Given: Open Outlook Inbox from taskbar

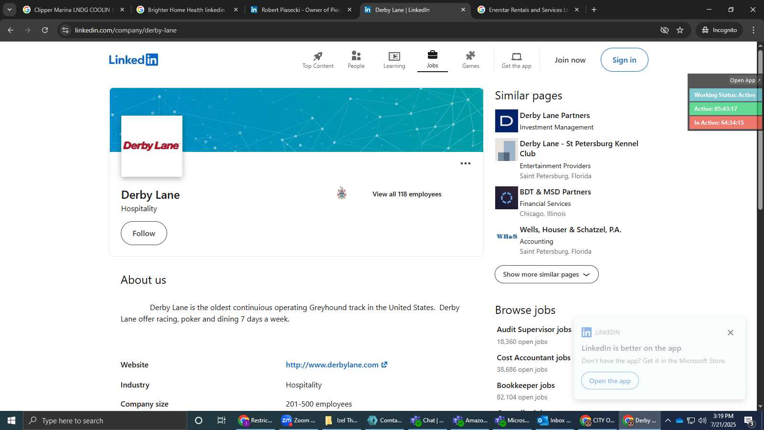Looking at the screenshot, I should (x=555, y=420).
